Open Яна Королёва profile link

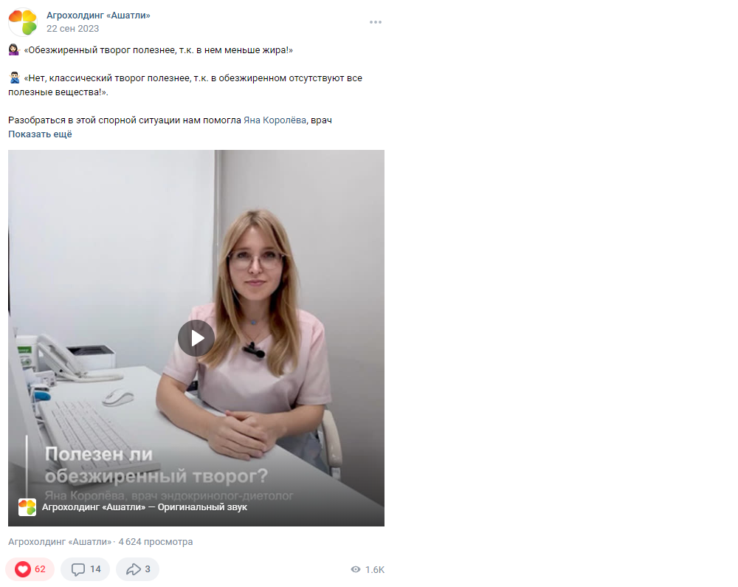click(x=275, y=120)
